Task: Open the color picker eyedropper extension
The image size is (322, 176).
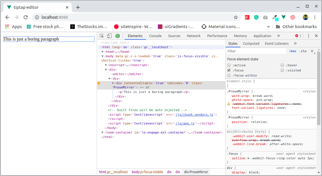Action: pos(275,18)
